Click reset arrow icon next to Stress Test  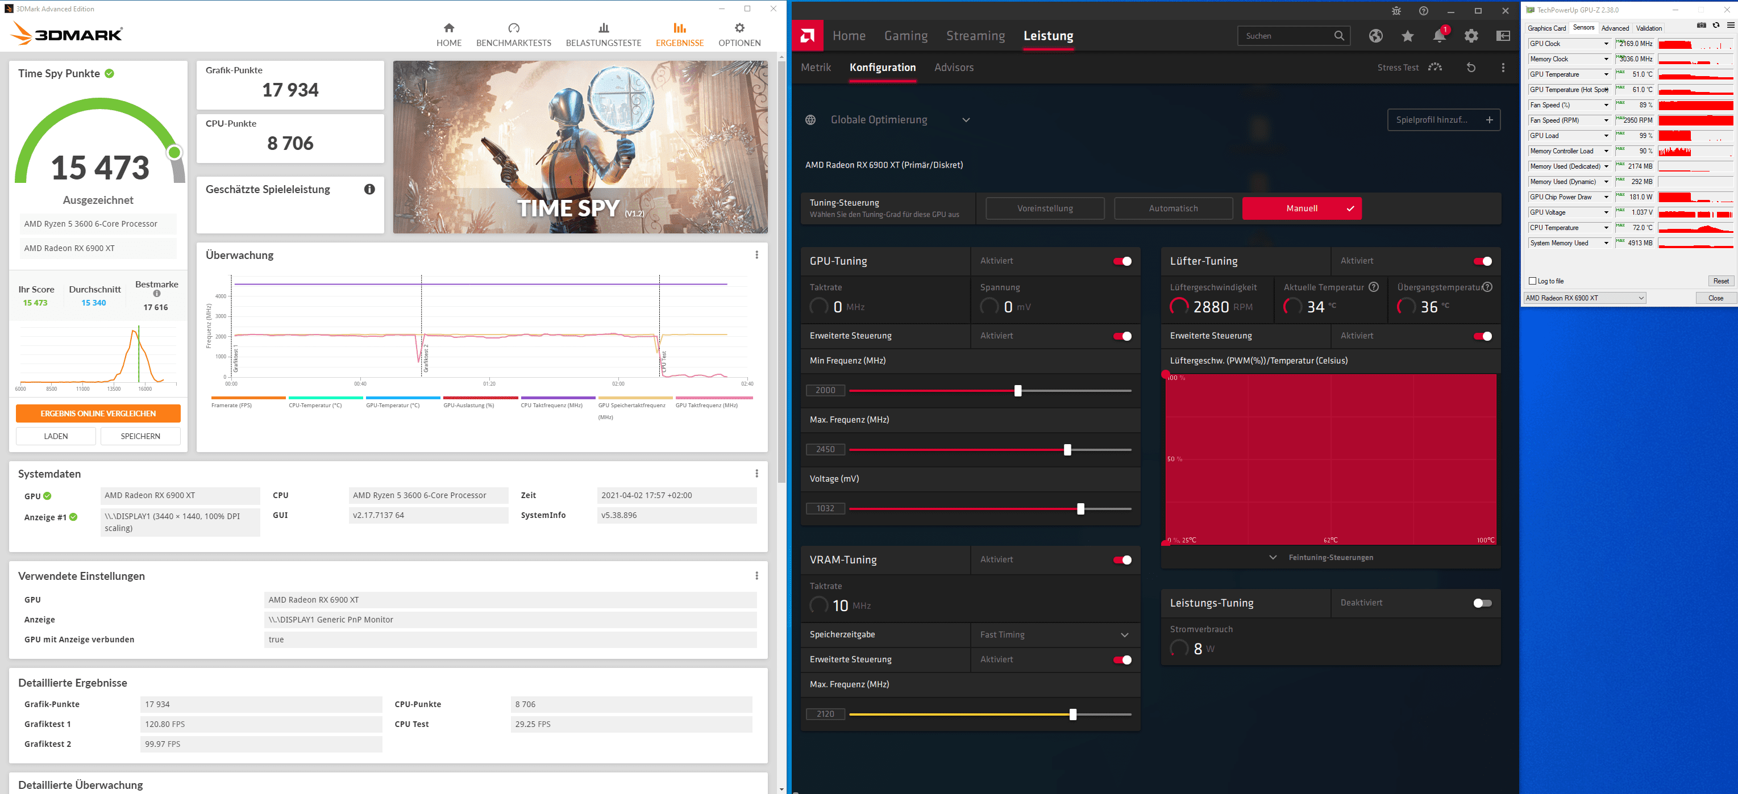coord(1471,68)
